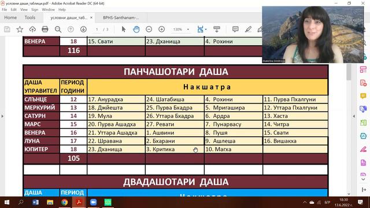Open yellow Comment tool in right pane

pos(363,96)
